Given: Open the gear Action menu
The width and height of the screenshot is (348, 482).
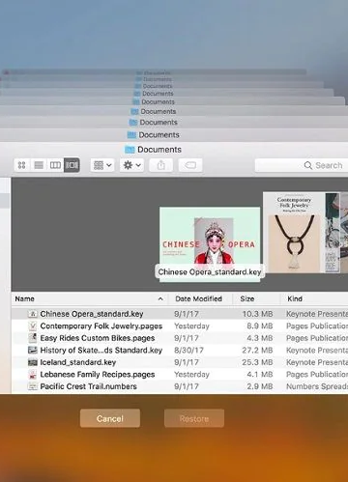Looking at the screenshot, I should (x=131, y=165).
